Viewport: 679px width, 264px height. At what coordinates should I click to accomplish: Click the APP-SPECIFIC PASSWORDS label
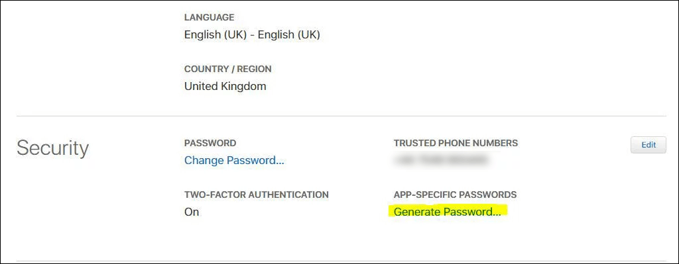[455, 195]
